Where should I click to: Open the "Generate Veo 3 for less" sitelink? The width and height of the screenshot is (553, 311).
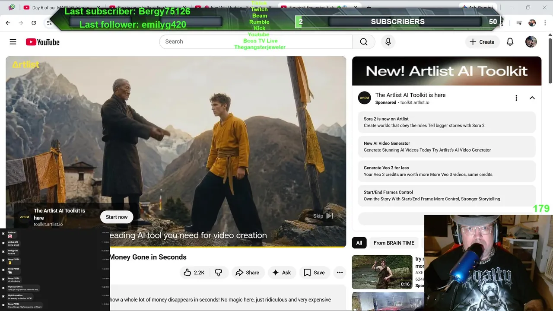[447, 171]
